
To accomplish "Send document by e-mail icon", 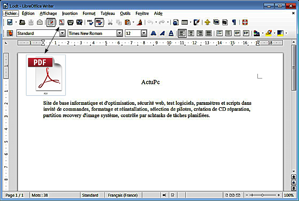I will 40,22.
